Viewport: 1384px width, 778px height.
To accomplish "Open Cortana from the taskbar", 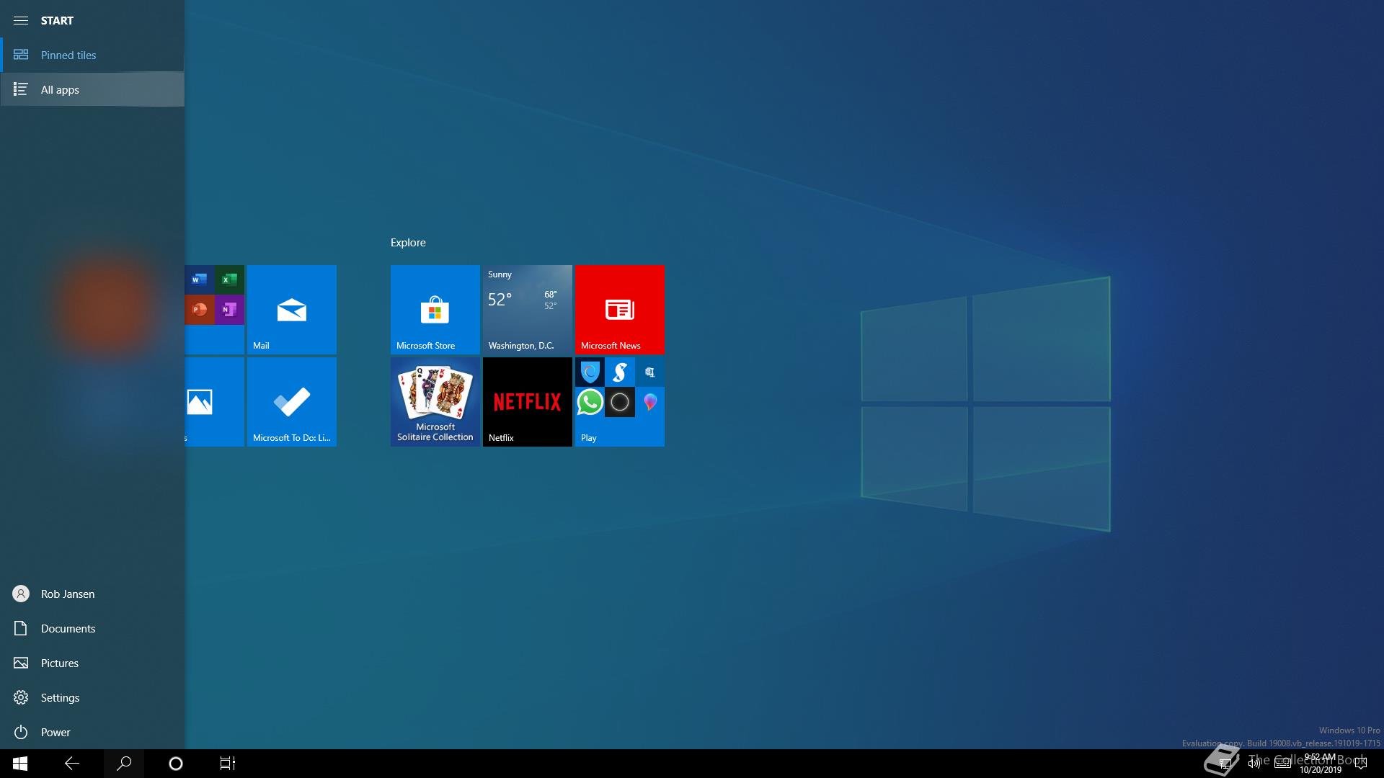I will (x=176, y=764).
